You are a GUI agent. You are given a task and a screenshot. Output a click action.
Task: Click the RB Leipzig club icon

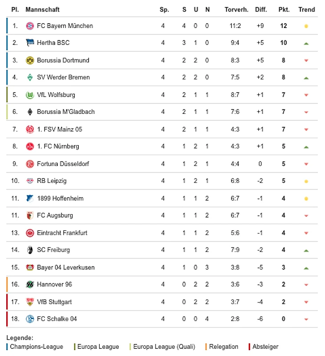[30, 181]
